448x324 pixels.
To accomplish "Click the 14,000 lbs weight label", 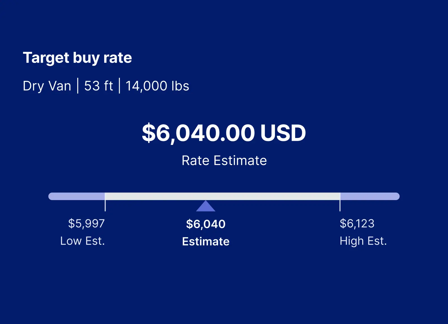I will [157, 86].
